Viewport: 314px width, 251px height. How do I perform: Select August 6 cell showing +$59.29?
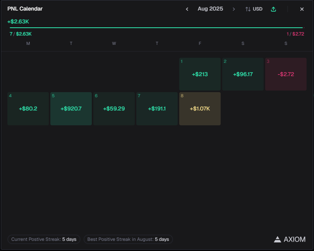(114, 109)
